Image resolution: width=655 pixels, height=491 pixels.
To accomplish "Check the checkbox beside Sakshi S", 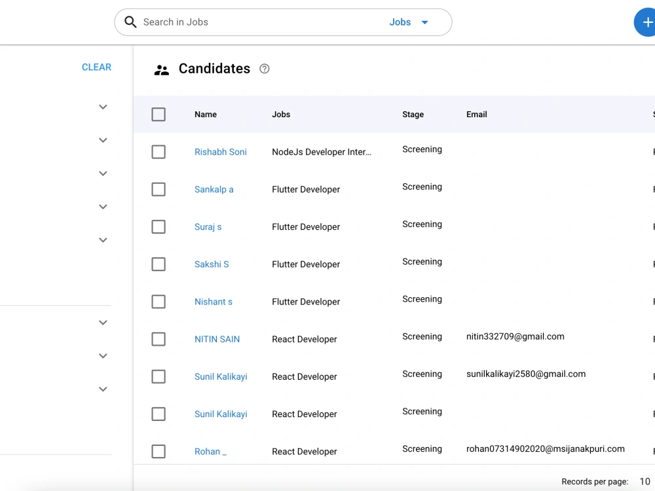I will point(158,264).
